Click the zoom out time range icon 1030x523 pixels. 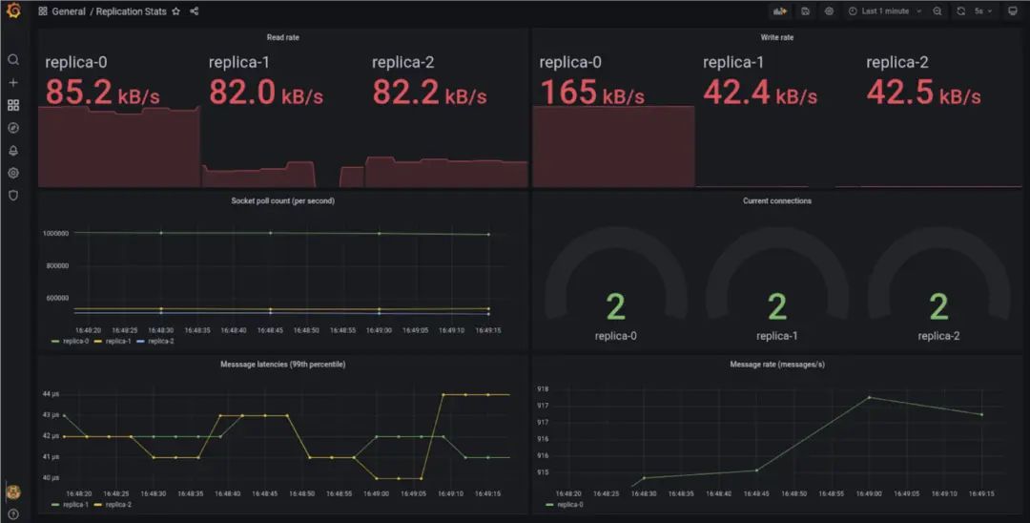point(937,11)
